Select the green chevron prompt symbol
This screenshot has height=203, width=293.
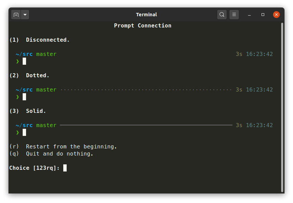pos(17,61)
